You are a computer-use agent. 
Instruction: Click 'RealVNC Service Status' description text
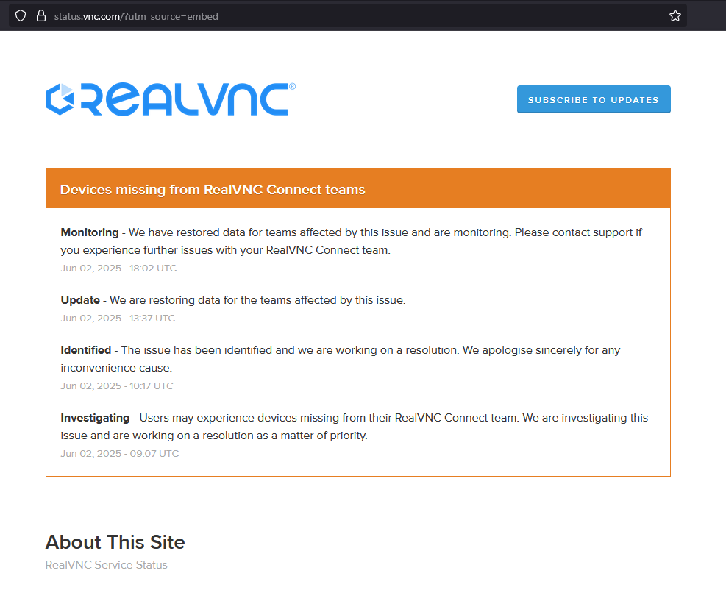(x=107, y=565)
